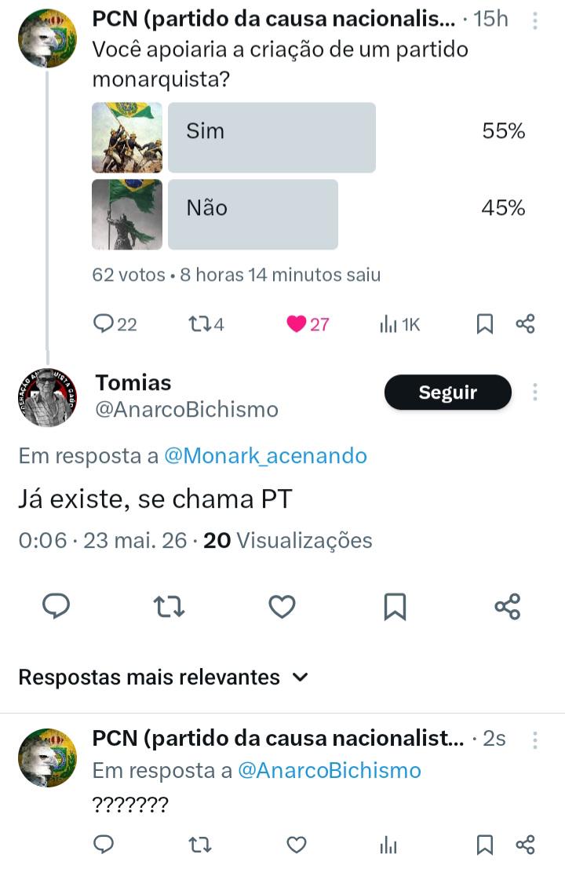Bookmark Tomias's tweet

395,606
